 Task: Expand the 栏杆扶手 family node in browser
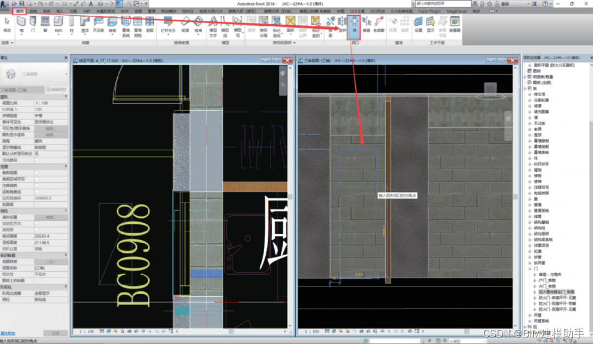530,164
